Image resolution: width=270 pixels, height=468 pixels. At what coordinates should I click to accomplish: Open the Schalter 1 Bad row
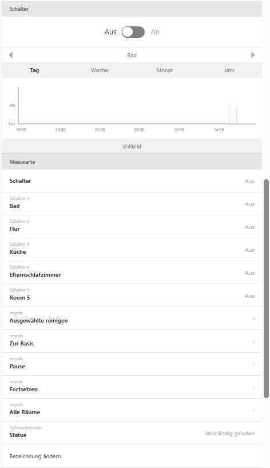(x=132, y=203)
